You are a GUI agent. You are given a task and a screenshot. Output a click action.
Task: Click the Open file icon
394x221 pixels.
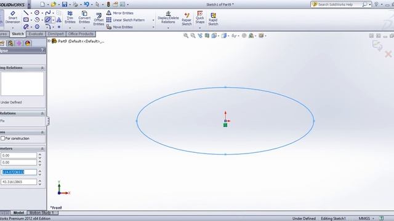[54, 4]
